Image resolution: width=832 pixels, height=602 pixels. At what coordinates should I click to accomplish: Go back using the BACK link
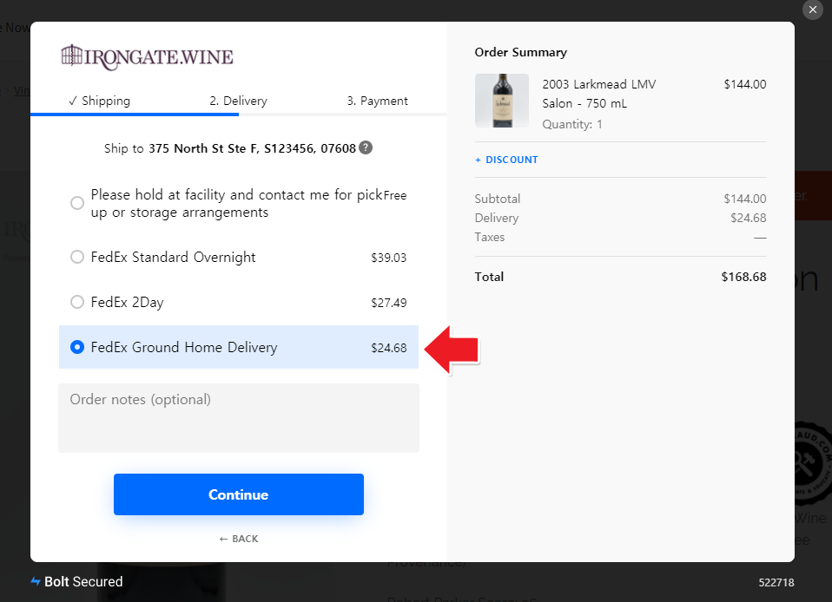[x=239, y=539]
